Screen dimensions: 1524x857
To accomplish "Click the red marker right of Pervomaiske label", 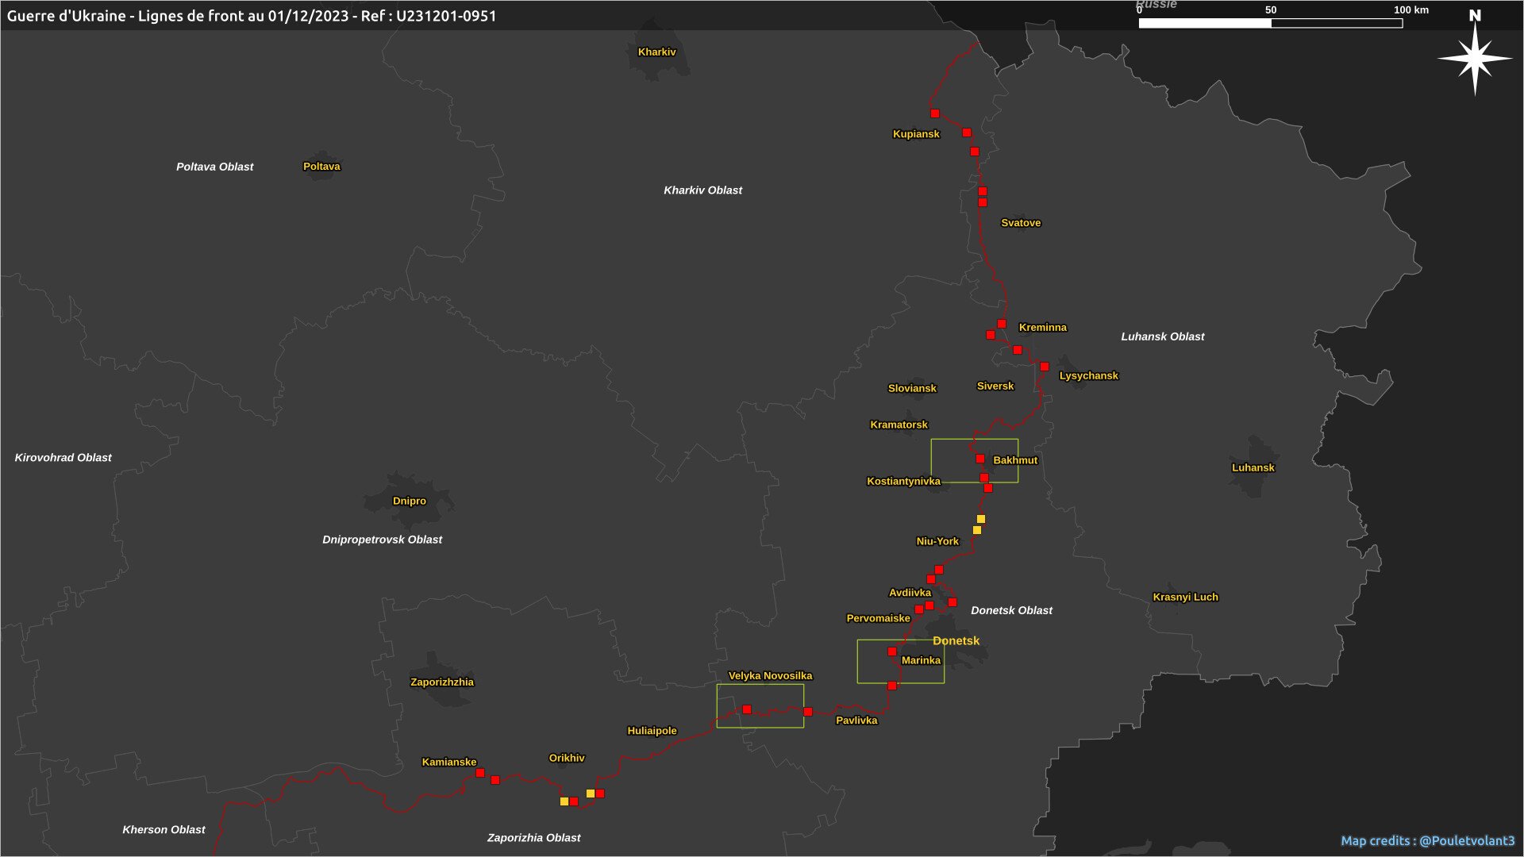I will tap(919, 609).
